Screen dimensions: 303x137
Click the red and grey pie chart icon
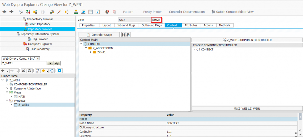[x=107, y=12]
